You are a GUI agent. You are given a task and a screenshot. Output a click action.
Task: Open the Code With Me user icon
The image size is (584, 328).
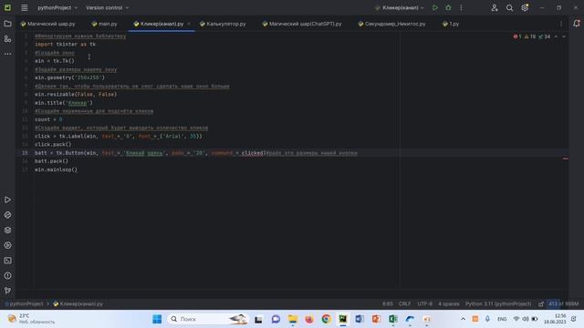tap(495, 8)
